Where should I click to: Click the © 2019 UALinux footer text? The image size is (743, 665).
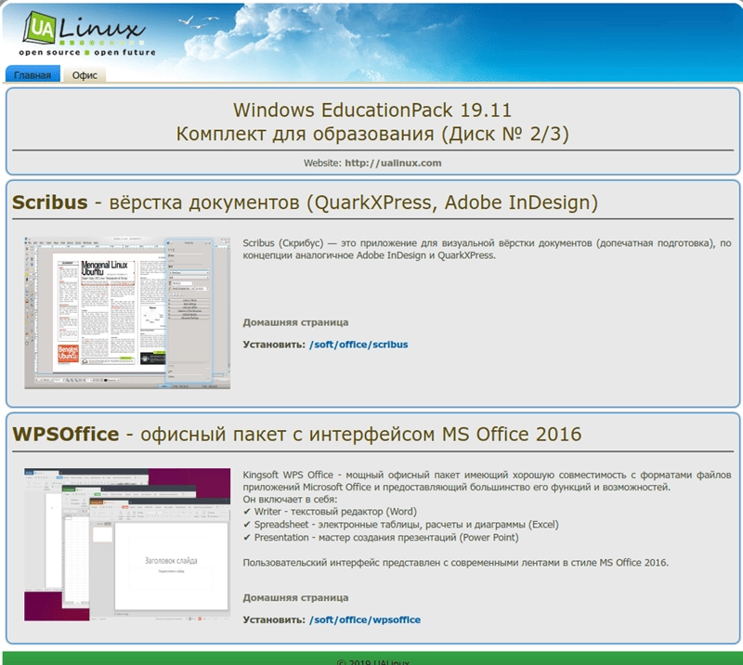pos(373,661)
